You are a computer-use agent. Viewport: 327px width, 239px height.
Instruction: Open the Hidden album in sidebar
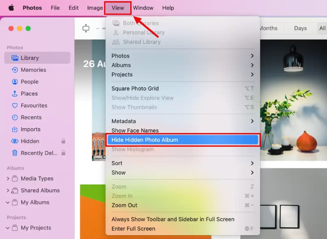(x=37, y=141)
